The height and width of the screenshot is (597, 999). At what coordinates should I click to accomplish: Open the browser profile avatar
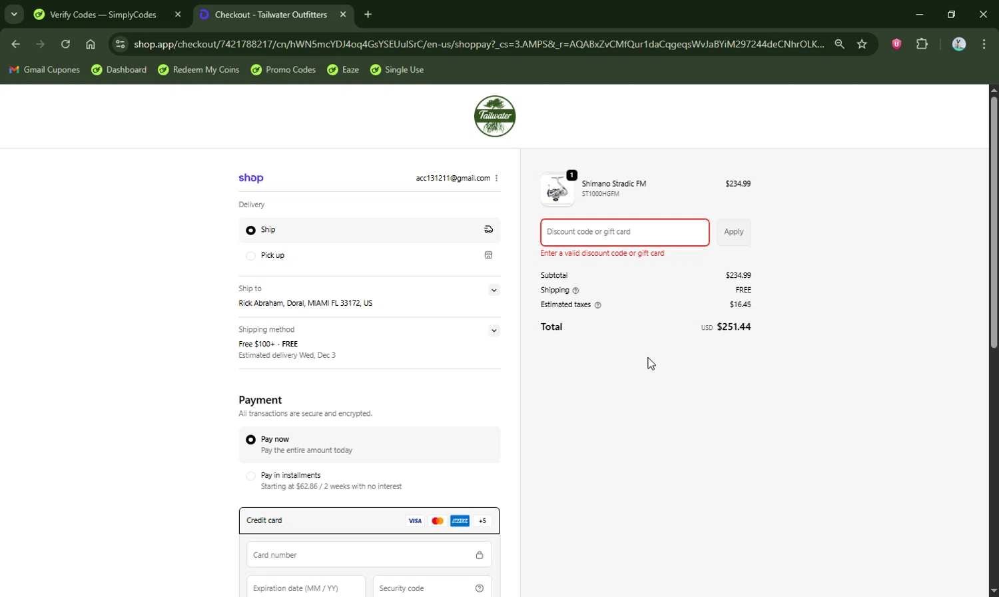coord(959,44)
